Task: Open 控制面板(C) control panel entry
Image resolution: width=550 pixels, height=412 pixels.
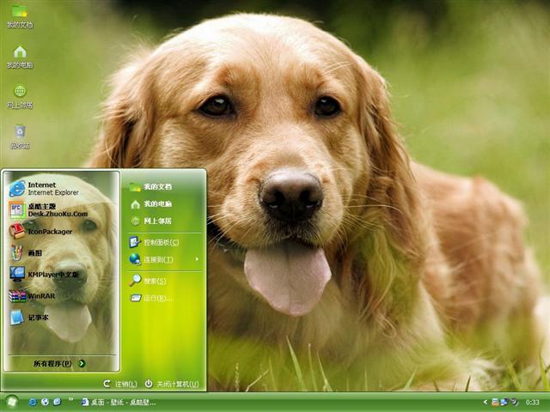Action: [x=154, y=242]
